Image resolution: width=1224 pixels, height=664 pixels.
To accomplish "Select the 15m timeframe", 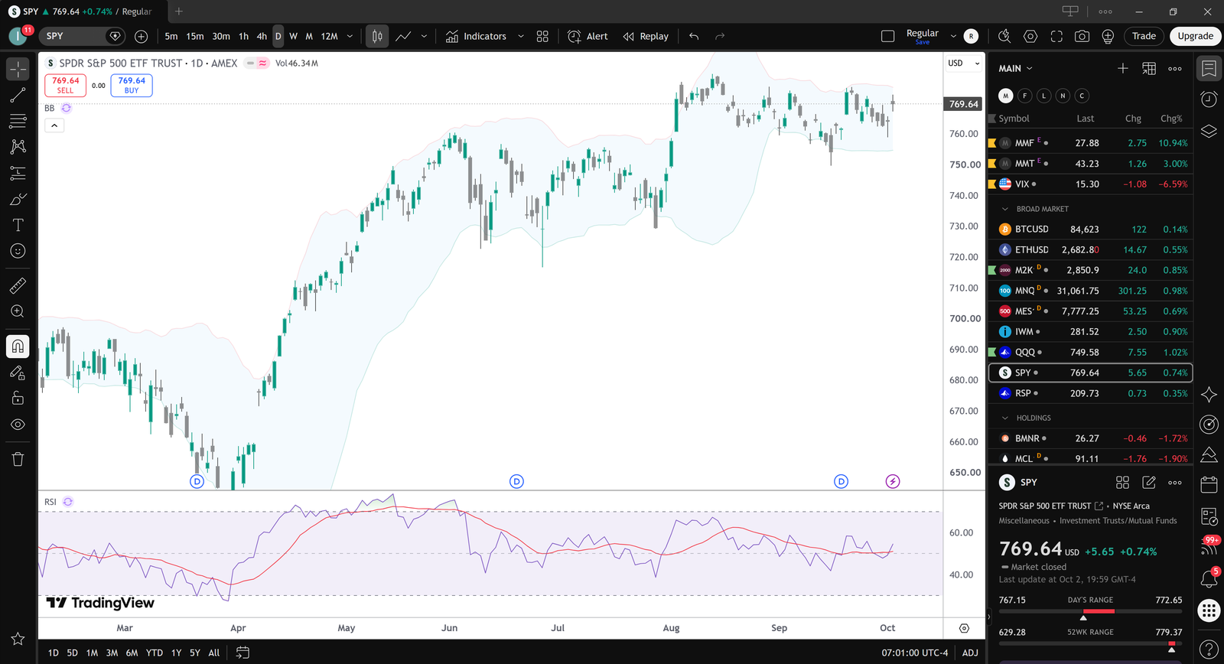I will [x=195, y=36].
